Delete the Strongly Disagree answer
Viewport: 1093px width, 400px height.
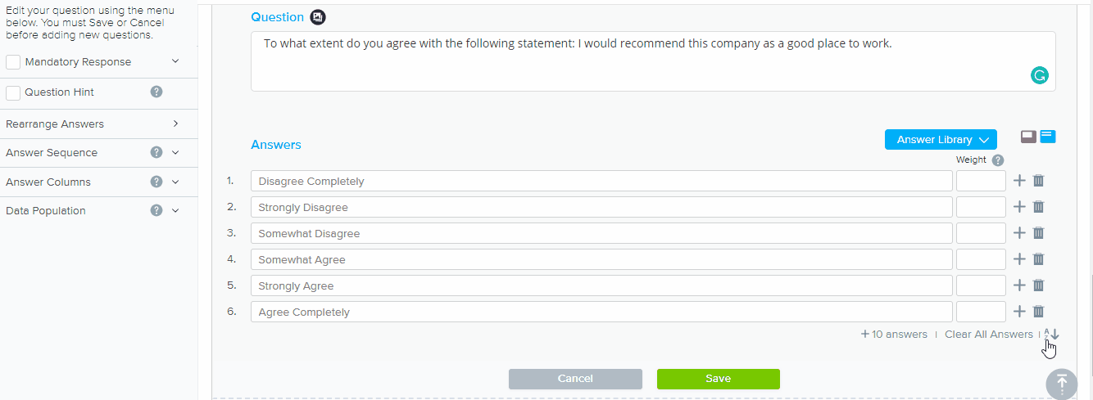pos(1038,207)
